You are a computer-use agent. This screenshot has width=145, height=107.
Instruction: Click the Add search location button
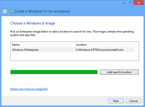[x=119, y=72]
